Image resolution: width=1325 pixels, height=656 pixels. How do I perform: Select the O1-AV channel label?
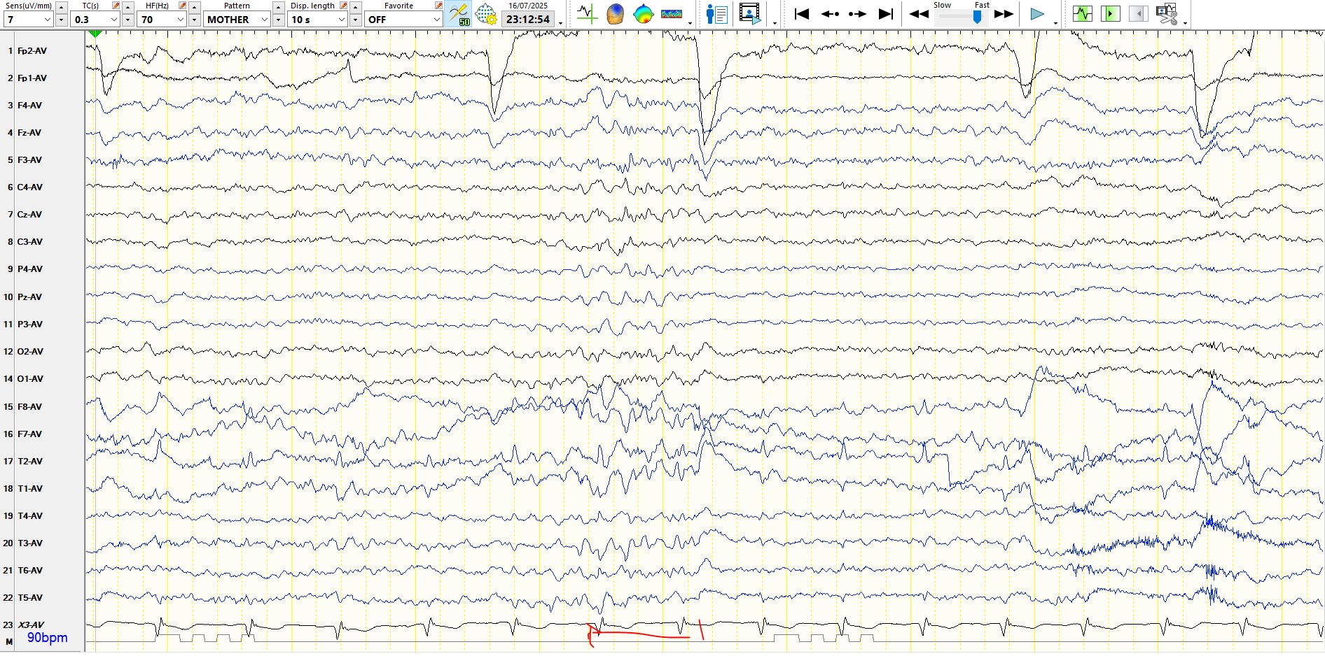[30, 379]
